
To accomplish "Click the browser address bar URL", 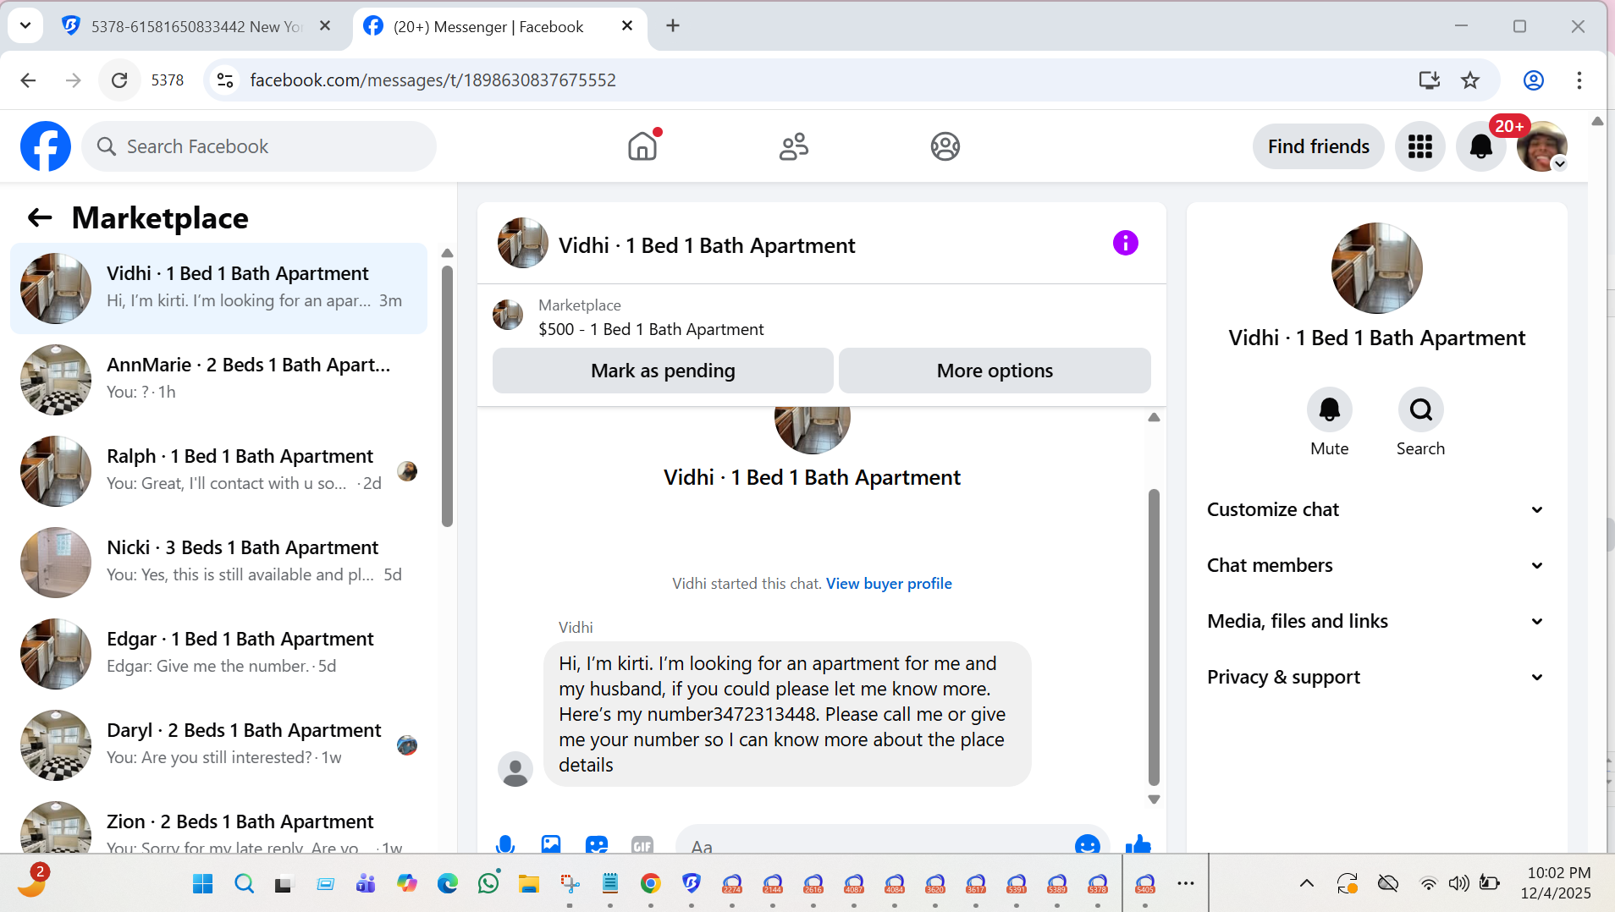I will tap(433, 80).
